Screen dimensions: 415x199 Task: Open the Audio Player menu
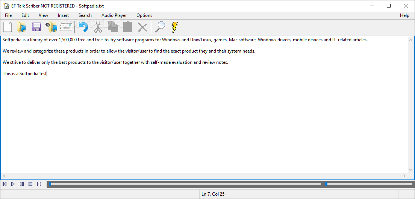click(114, 15)
